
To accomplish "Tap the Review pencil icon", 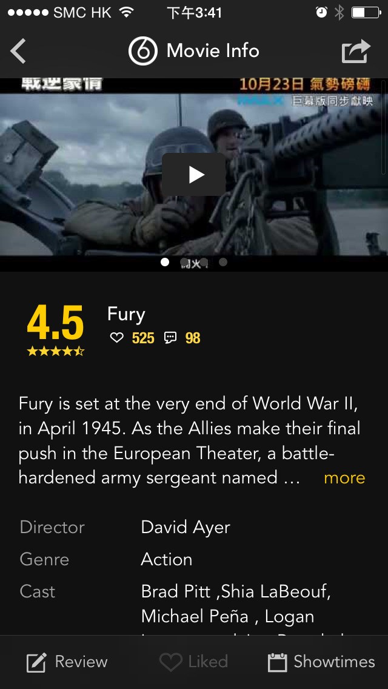I will 36,663.
